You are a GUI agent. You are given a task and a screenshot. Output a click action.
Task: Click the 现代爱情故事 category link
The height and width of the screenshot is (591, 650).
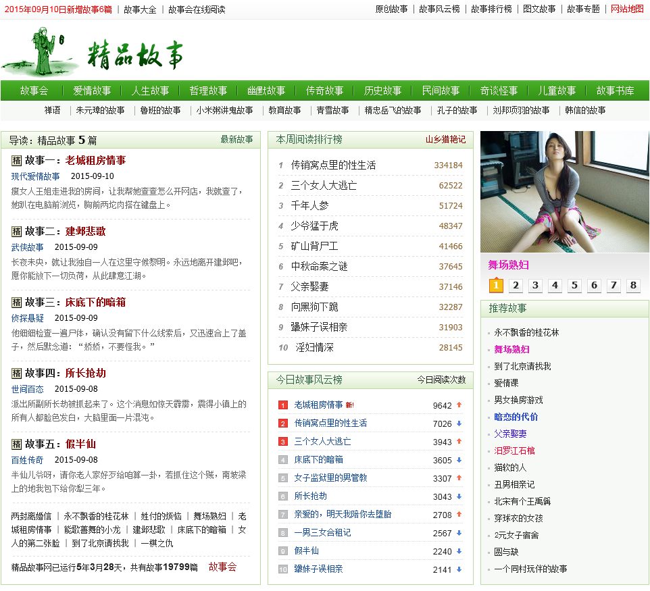point(35,176)
